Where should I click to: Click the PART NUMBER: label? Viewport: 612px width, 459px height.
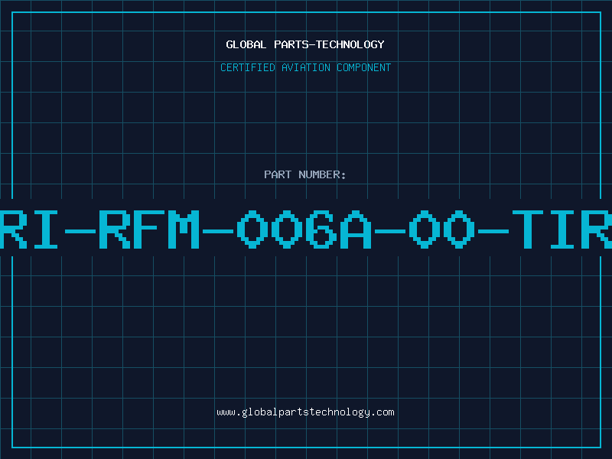[305, 174]
